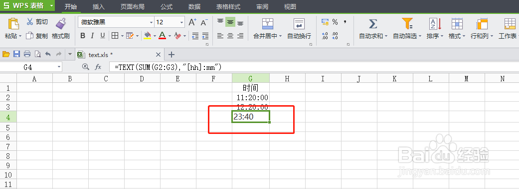Click the table draw border pencil icon
This screenshot has height=189, width=519.
(x=130, y=36)
